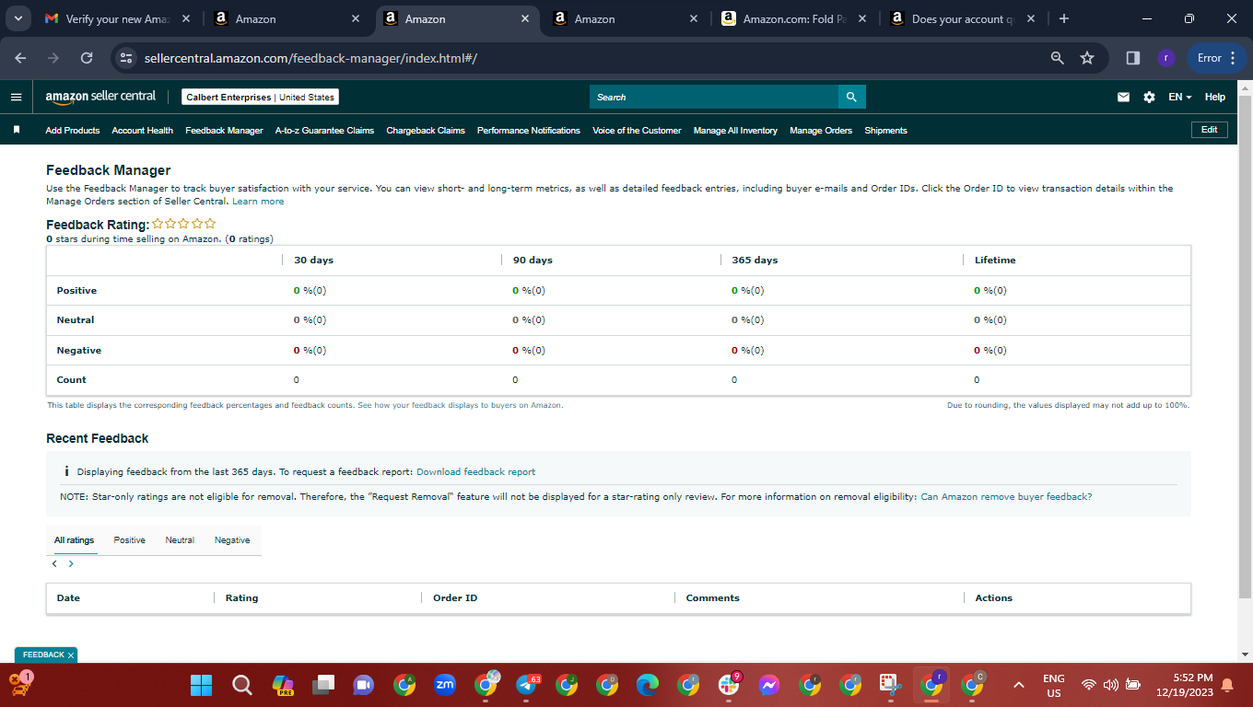Open the Seller Central hamburger menu
The width and height of the screenshot is (1253, 707).
pyautogui.click(x=16, y=97)
